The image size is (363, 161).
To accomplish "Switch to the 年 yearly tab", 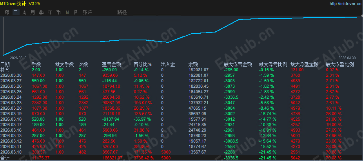I will (50, 12).
